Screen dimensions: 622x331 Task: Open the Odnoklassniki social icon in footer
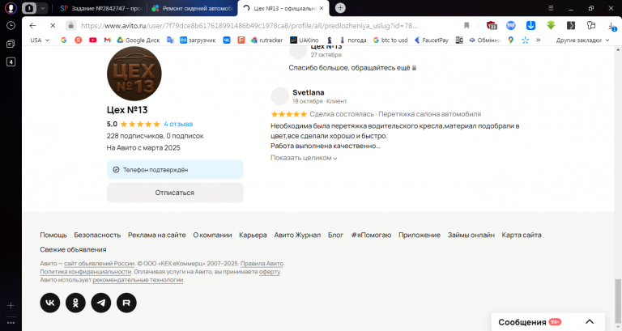(x=75, y=303)
